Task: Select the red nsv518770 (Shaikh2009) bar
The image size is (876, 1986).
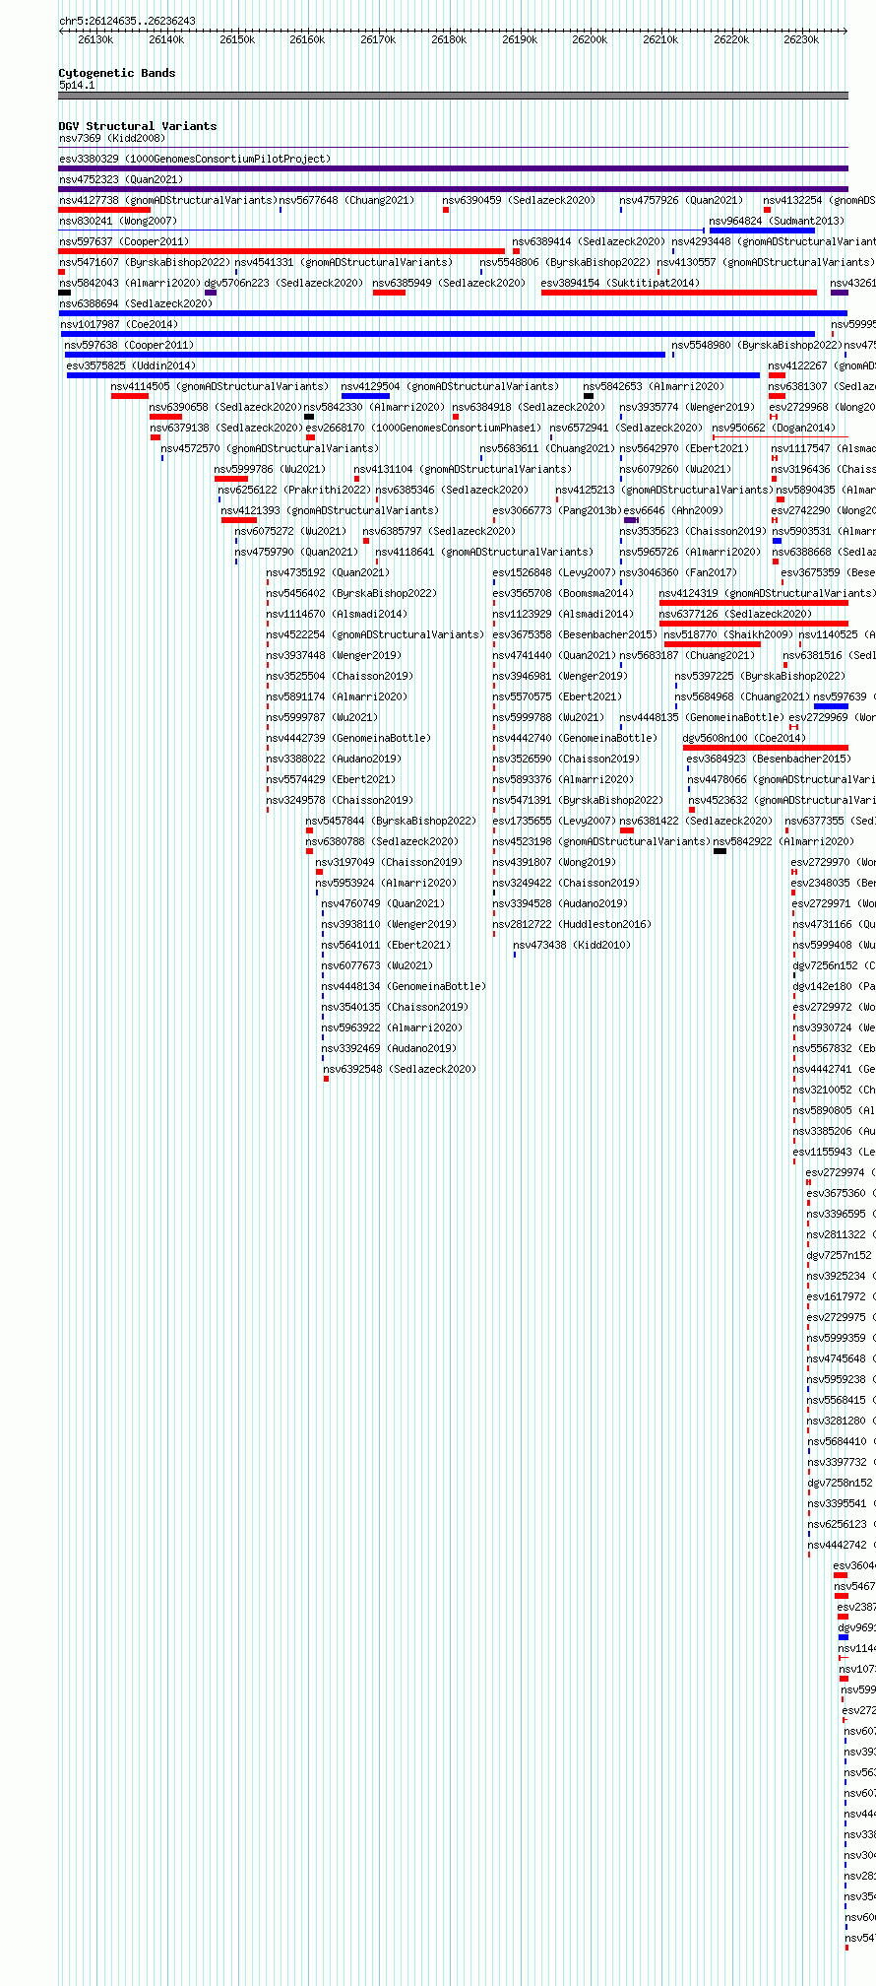Action: coord(713,644)
